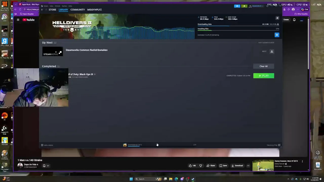Open Friends & Chat in Steam
Image resolution: width=324 pixels, height=182 pixels.
pyautogui.click(x=274, y=145)
